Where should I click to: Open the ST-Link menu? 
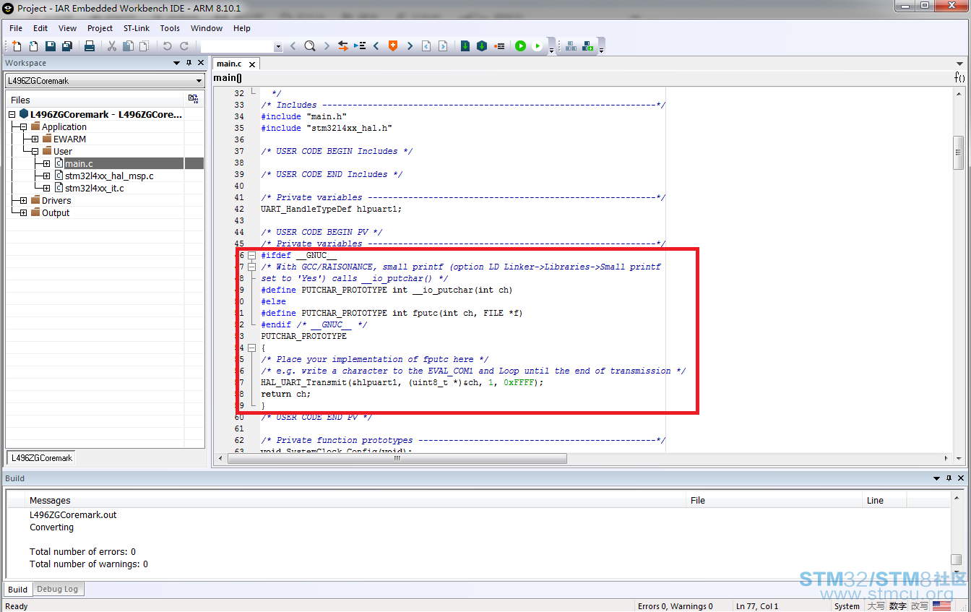137,28
